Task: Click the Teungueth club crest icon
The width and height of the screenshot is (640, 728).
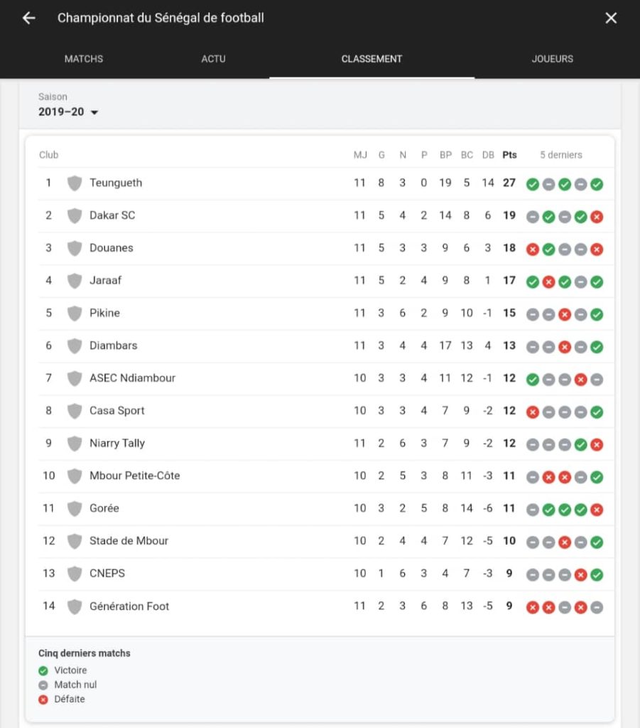Action: pyautogui.click(x=75, y=183)
